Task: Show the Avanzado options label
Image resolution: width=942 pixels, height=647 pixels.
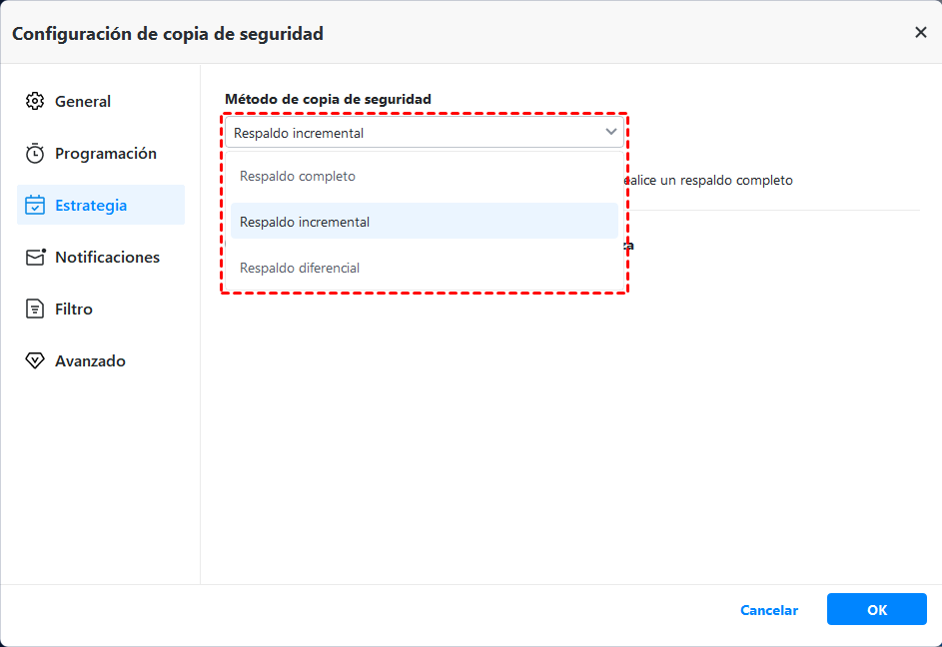Action: click(90, 361)
